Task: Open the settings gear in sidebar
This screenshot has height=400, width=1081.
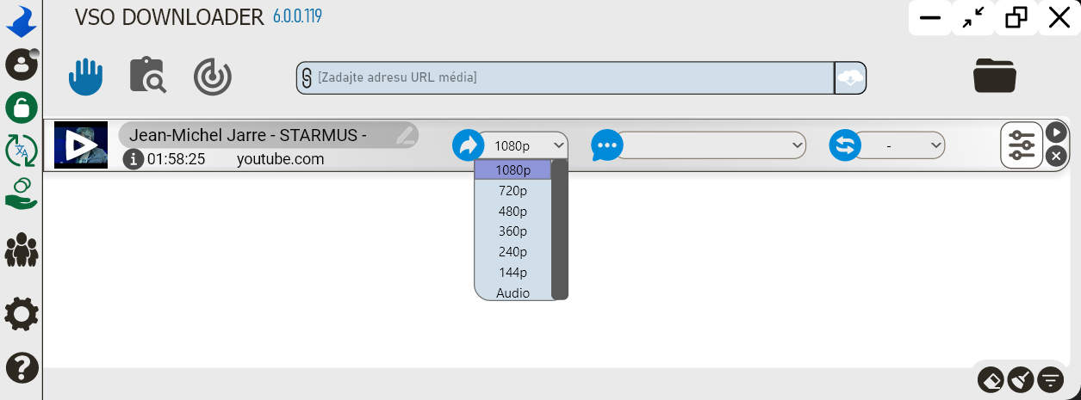Action: coord(22,315)
